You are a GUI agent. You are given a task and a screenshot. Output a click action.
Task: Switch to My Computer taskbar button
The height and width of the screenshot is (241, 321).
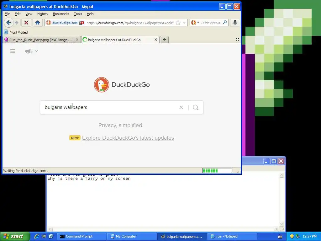click(x=132, y=237)
